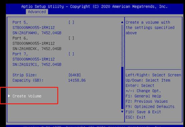Click the ST8000NM0055-1RM112 model under Port 6

33,43
